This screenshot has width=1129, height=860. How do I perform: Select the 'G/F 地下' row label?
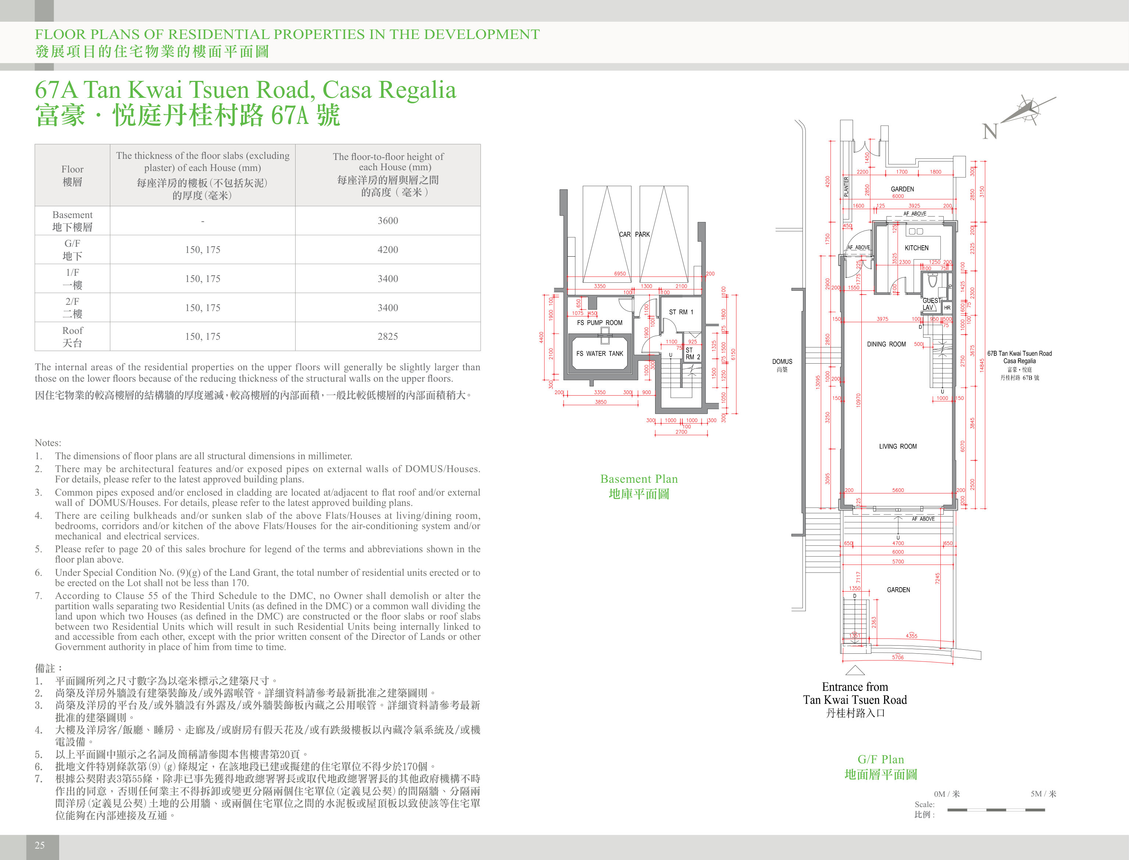click(x=72, y=250)
